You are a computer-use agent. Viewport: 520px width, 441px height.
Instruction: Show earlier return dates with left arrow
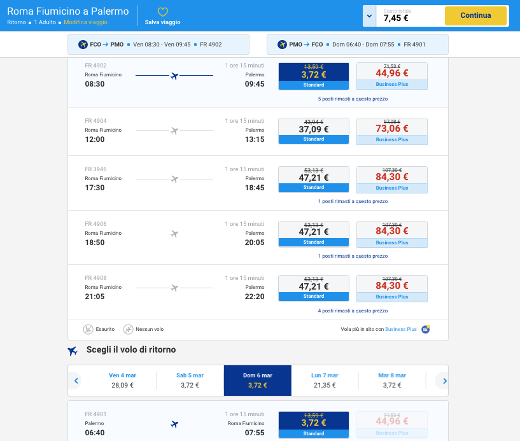tap(76, 381)
